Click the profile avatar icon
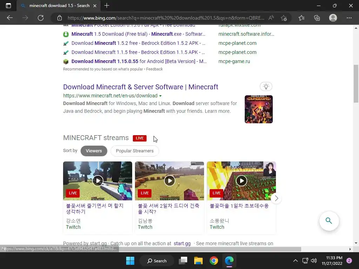This screenshot has width=359, height=269. [333, 18]
